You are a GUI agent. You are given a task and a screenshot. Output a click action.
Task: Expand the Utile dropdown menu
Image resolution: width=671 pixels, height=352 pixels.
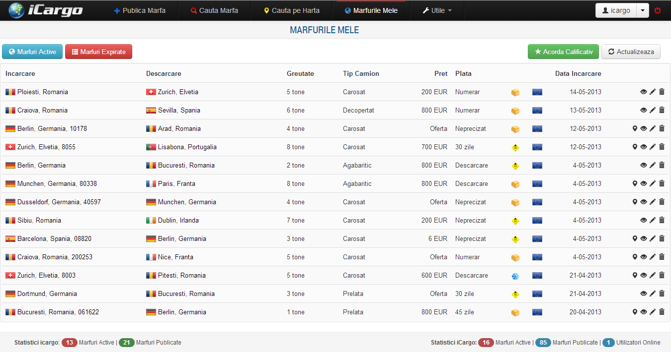(437, 10)
